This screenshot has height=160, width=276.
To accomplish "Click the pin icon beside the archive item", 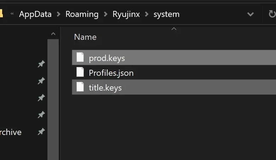I will 41,131.
